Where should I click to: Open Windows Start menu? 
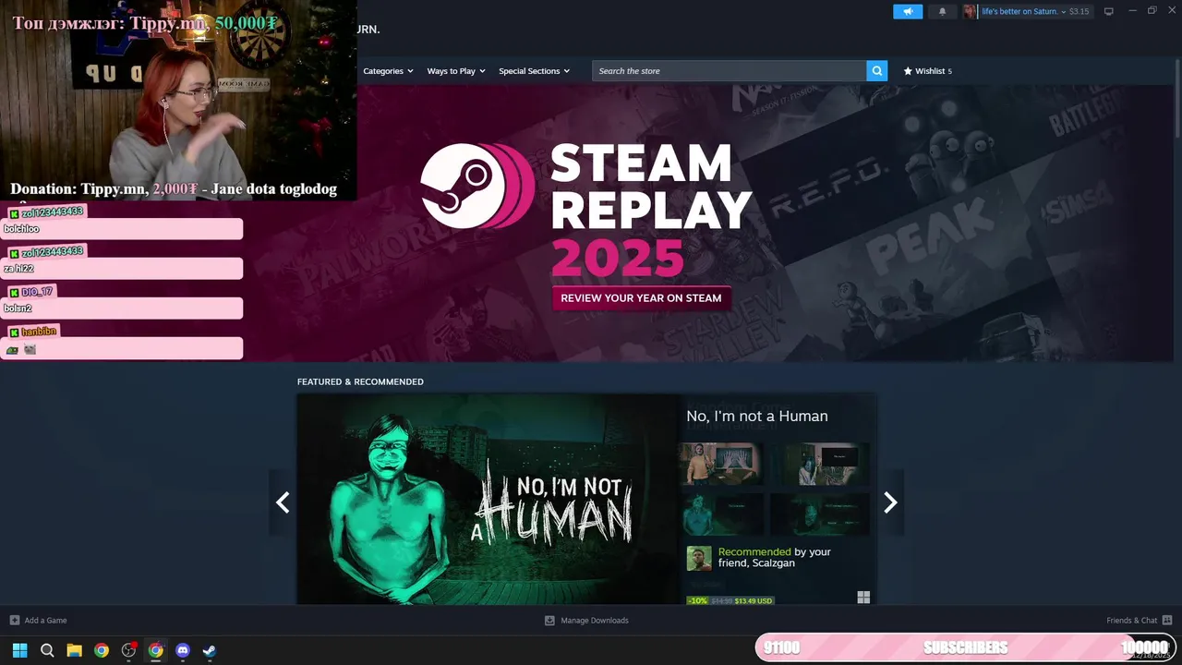[x=19, y=650]
